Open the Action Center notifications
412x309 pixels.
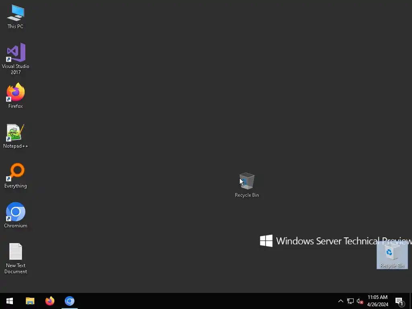coord(400,301)
